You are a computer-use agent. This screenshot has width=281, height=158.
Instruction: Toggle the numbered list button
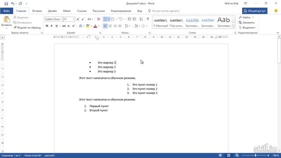click(113, 19)
